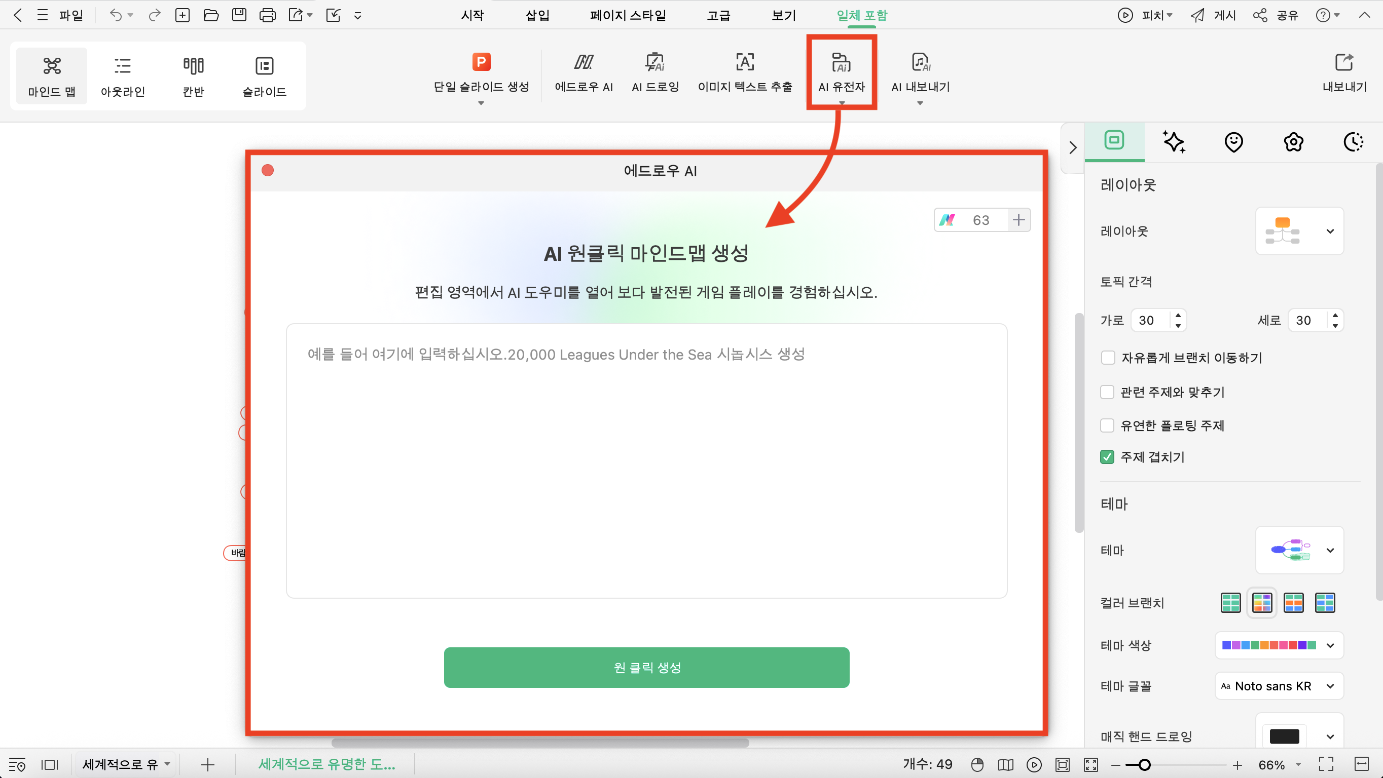Viewport: 1383px width, 778px height.
Task: Click the zoom slider handle
Action: [1144, 765]
